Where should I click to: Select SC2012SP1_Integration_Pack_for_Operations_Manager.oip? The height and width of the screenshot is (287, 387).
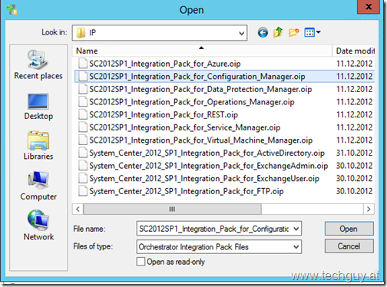click(192, 102)
